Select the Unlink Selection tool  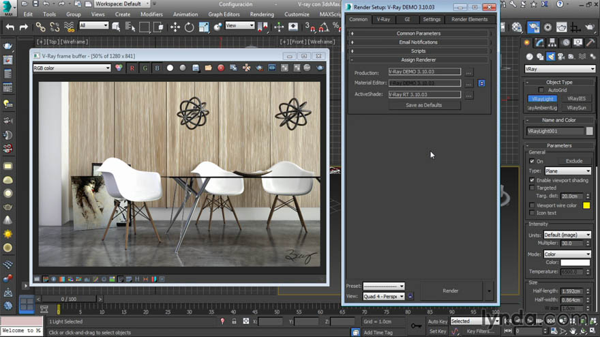tap(55, 27)
